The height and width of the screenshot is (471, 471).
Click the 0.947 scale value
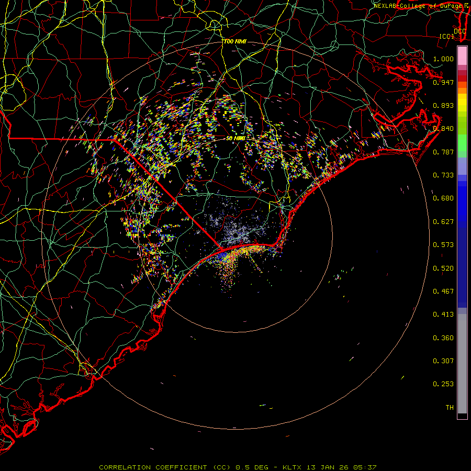coord(443,82)
